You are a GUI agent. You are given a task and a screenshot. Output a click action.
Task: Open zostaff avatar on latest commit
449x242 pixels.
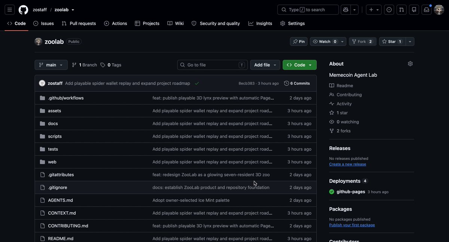click(x=42, y=83)
